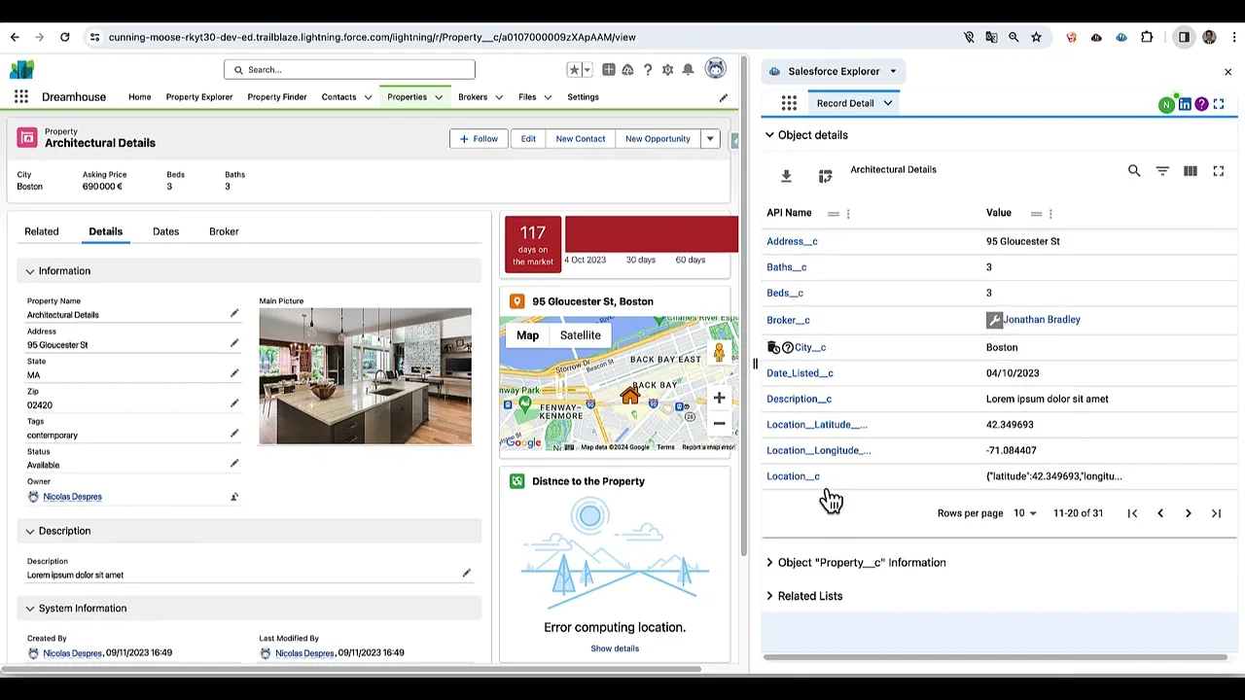Switch to the Dates tab
Screen dimensions: 1245x700
point(165,231)
